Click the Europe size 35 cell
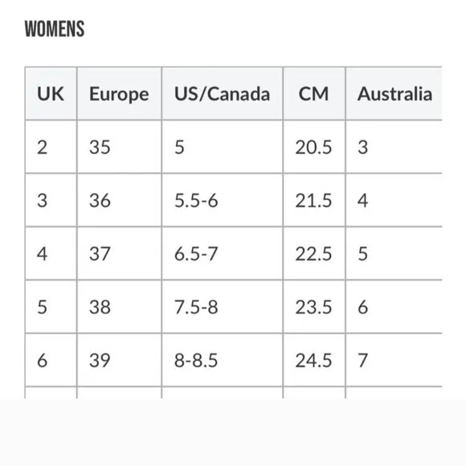This screenshot has width=466, height=466. pyautogui.click(x=119, y=147)
